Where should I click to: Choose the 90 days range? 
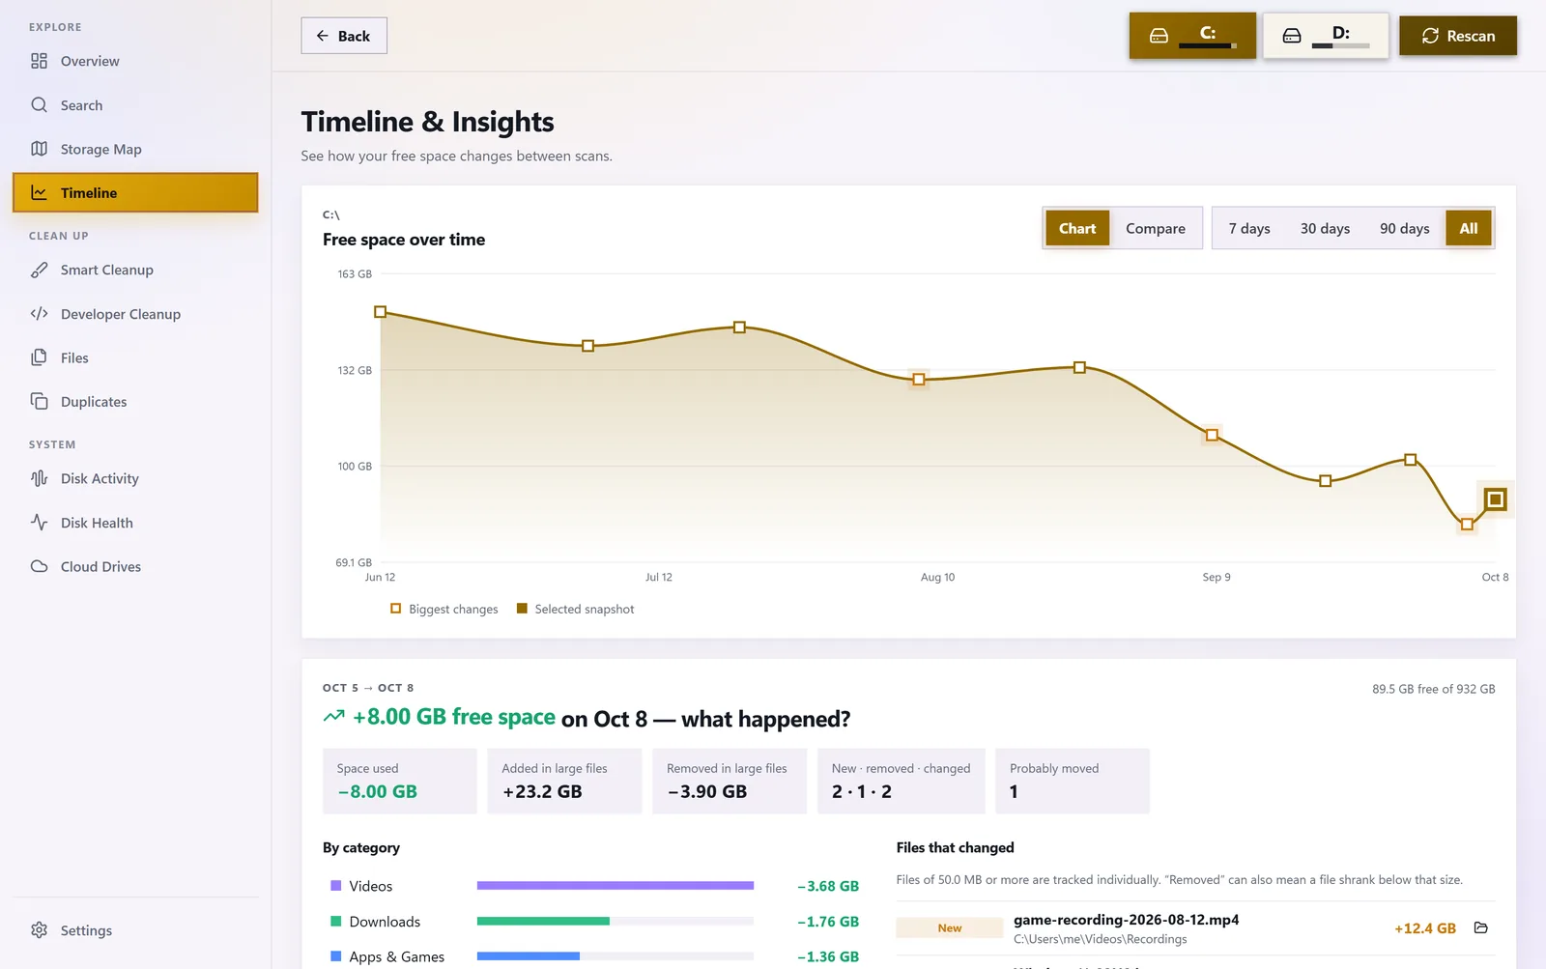pyautogui.click(x=1404, y=229)
